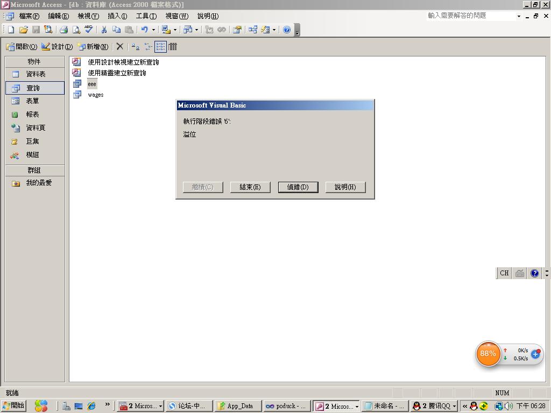Click the 設計(D) design button
This screenshot has width=551, height=413.
pyautogui.click(x=57, y=46)
